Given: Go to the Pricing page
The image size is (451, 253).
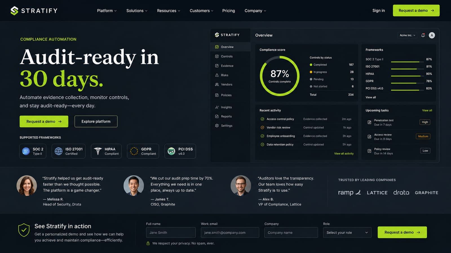Looking at the screenshot, I should click(x=229, y=11).
